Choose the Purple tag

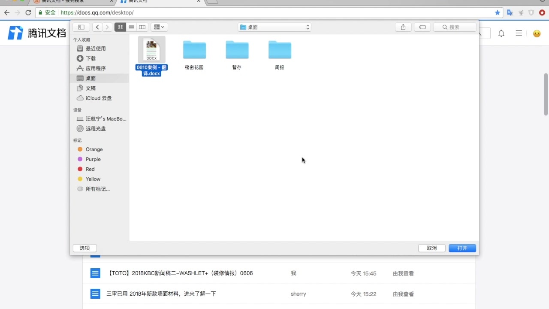click(x=100, y=159)
